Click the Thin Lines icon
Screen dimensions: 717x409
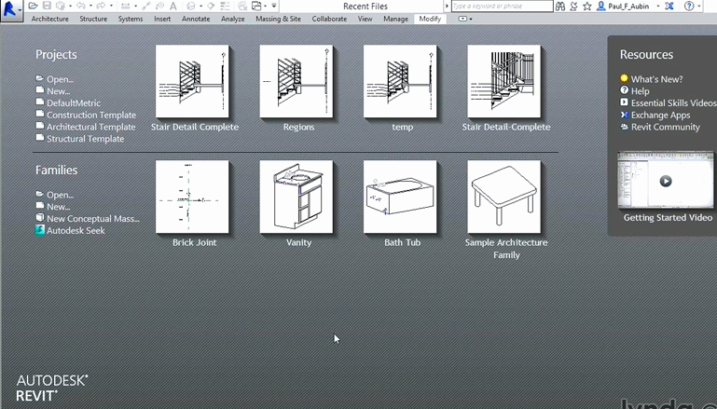tap(225, 6)
